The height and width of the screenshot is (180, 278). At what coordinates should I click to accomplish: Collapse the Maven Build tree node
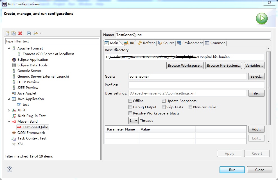9,122
